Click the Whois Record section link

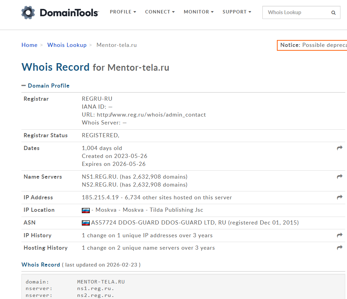point(41,265)
